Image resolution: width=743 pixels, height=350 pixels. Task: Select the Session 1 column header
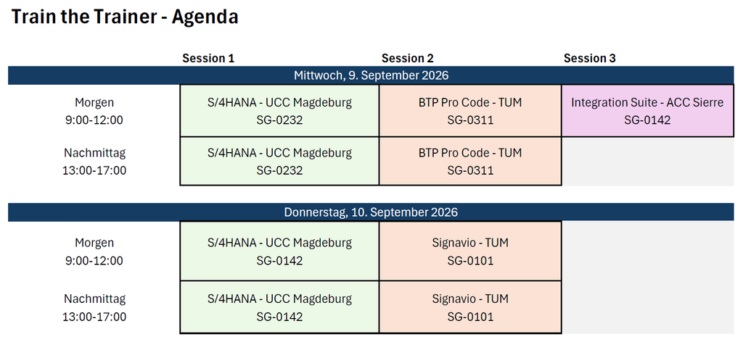coord(208,58)
